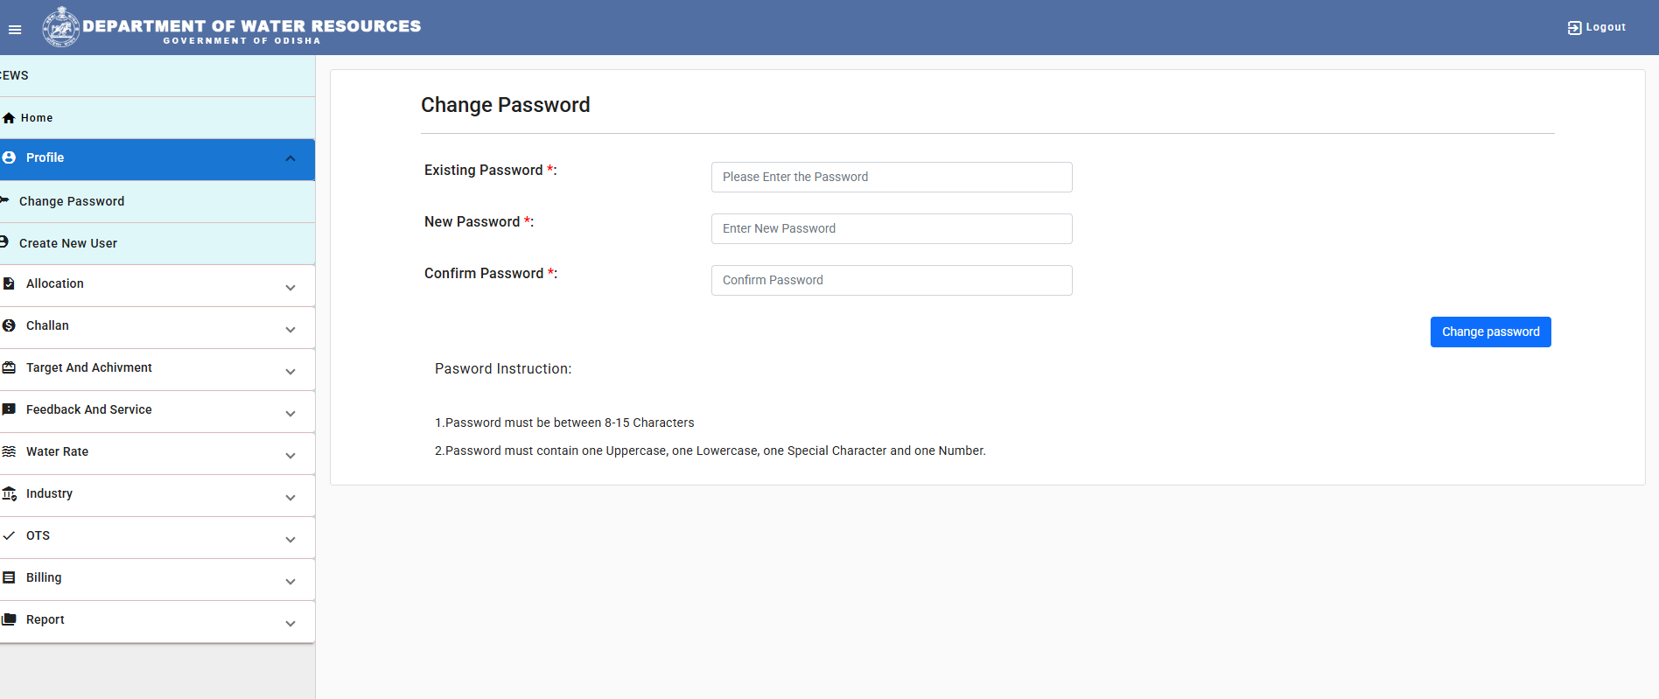Focus the Confirm Password field

point(892,280)
